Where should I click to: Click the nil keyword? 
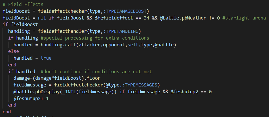point(42,18)
